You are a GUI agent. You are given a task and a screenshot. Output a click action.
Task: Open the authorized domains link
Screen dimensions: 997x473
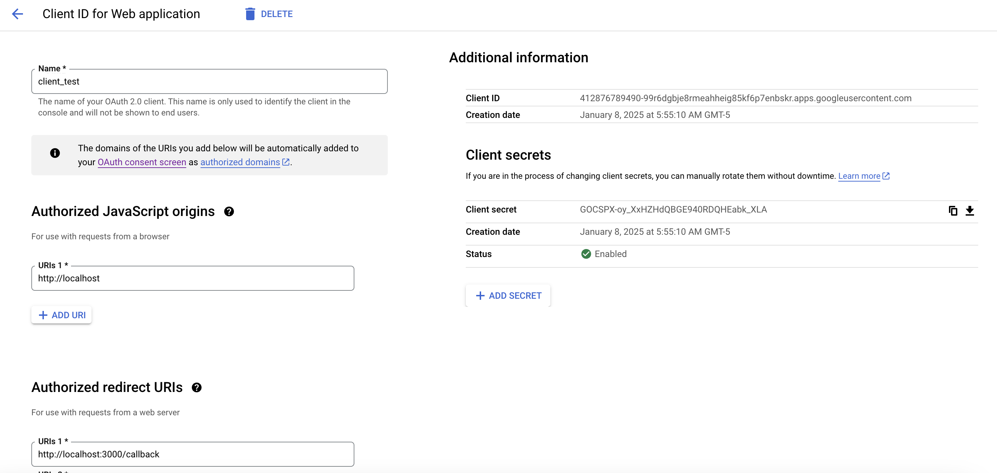pyautogui.click(x=240, y=162)
